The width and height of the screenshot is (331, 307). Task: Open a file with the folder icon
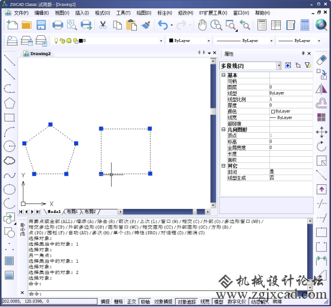(x=27, y=25)
